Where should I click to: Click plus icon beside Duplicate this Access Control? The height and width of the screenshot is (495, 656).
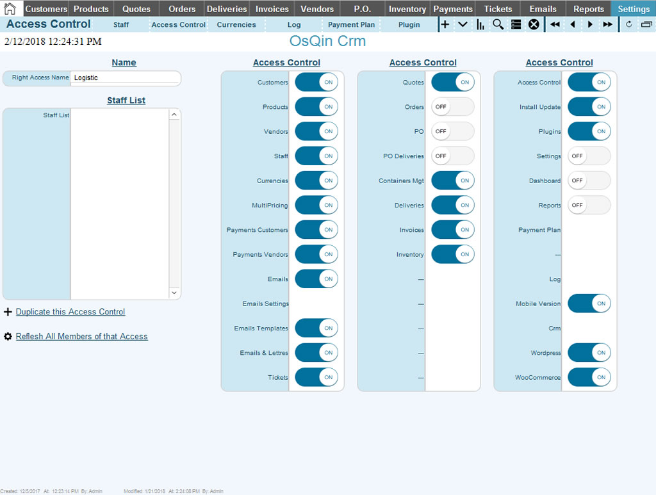coord(8,312)
